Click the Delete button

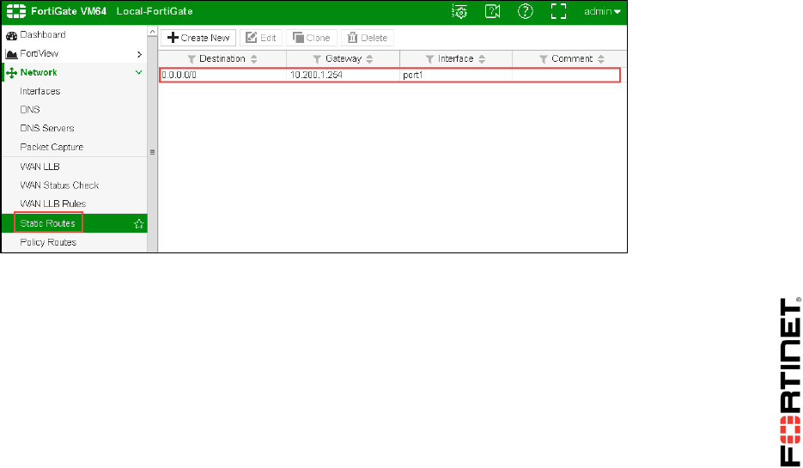pyautogui.click(x=368, y=38)
